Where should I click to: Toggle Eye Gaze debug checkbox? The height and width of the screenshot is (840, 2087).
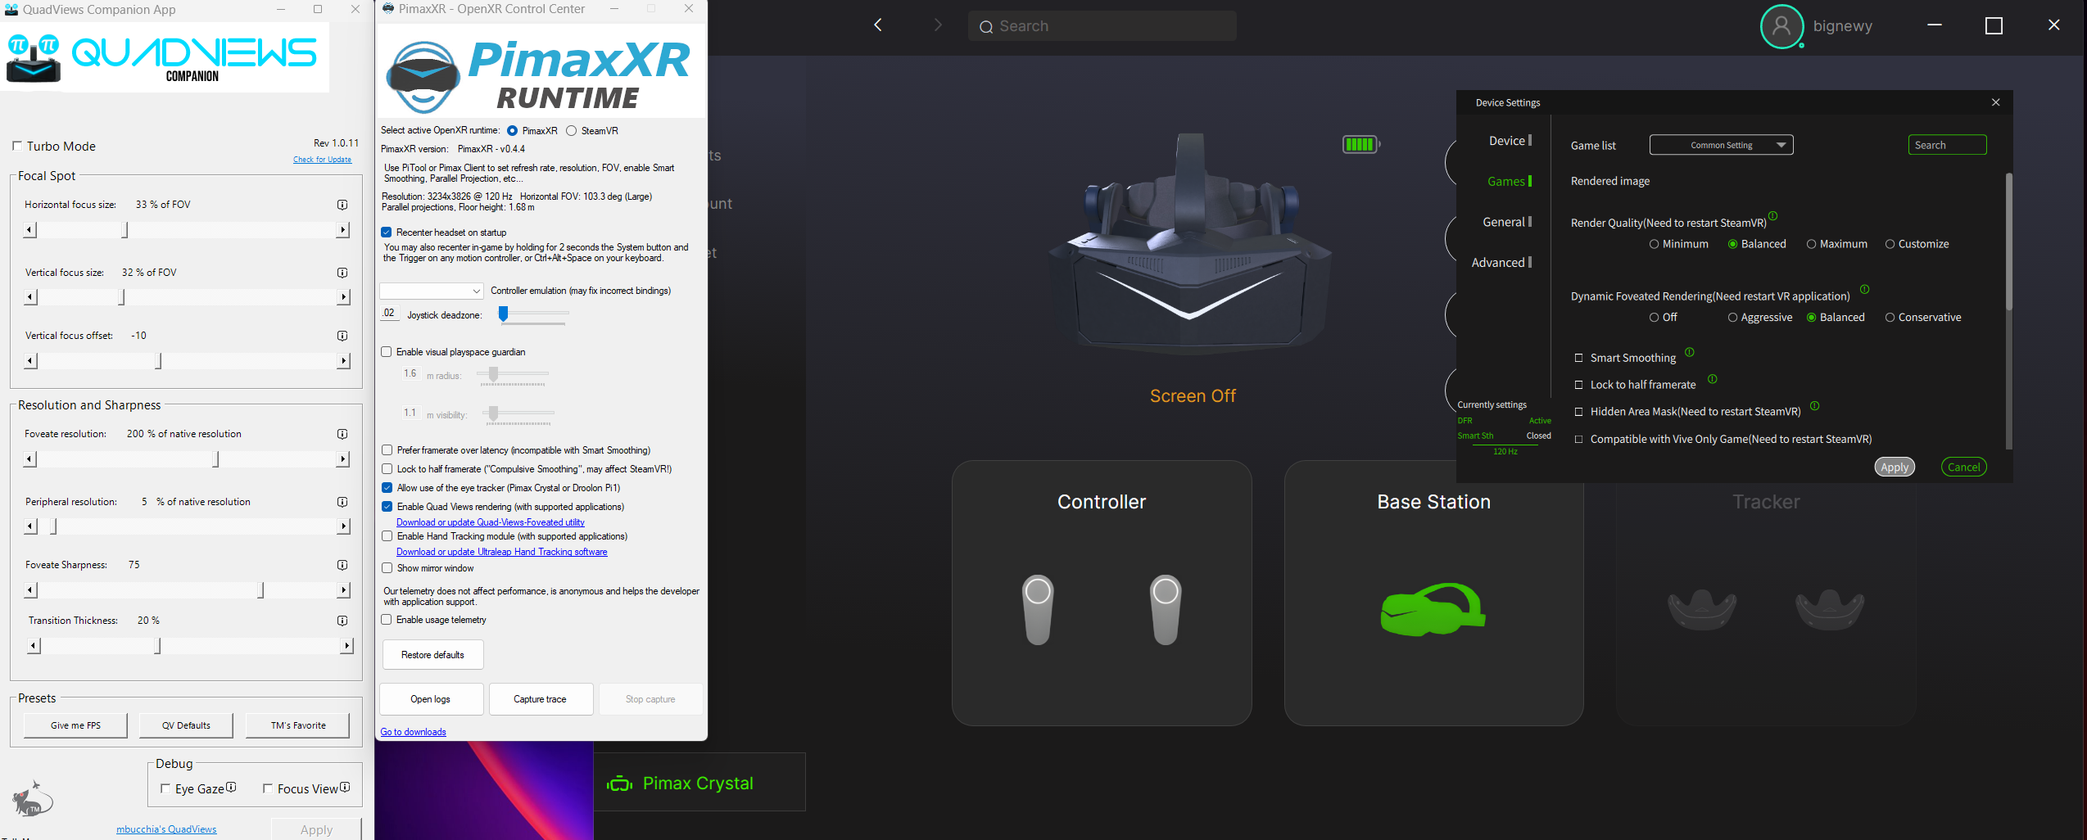click(x=165, y=788)
